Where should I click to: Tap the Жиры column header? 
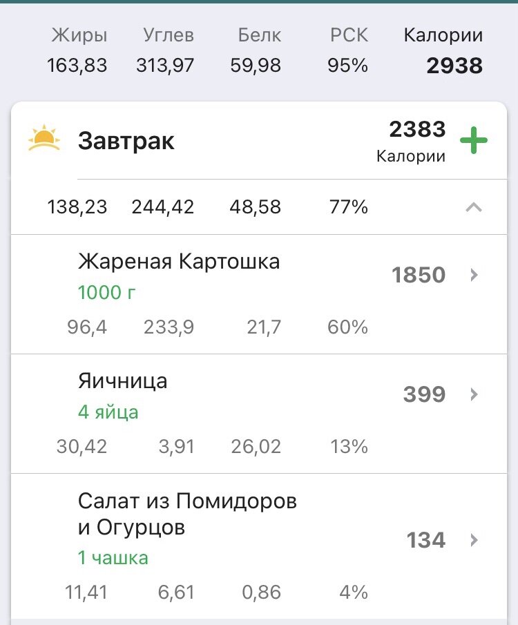79,35
